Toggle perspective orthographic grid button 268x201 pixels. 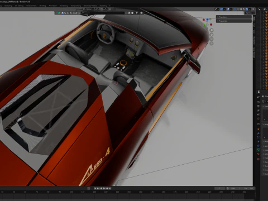click(212, 44)
